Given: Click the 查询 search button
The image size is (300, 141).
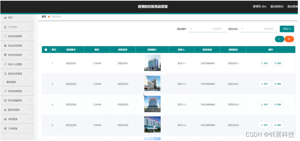Looking at the screenshot, I should 287,29.
